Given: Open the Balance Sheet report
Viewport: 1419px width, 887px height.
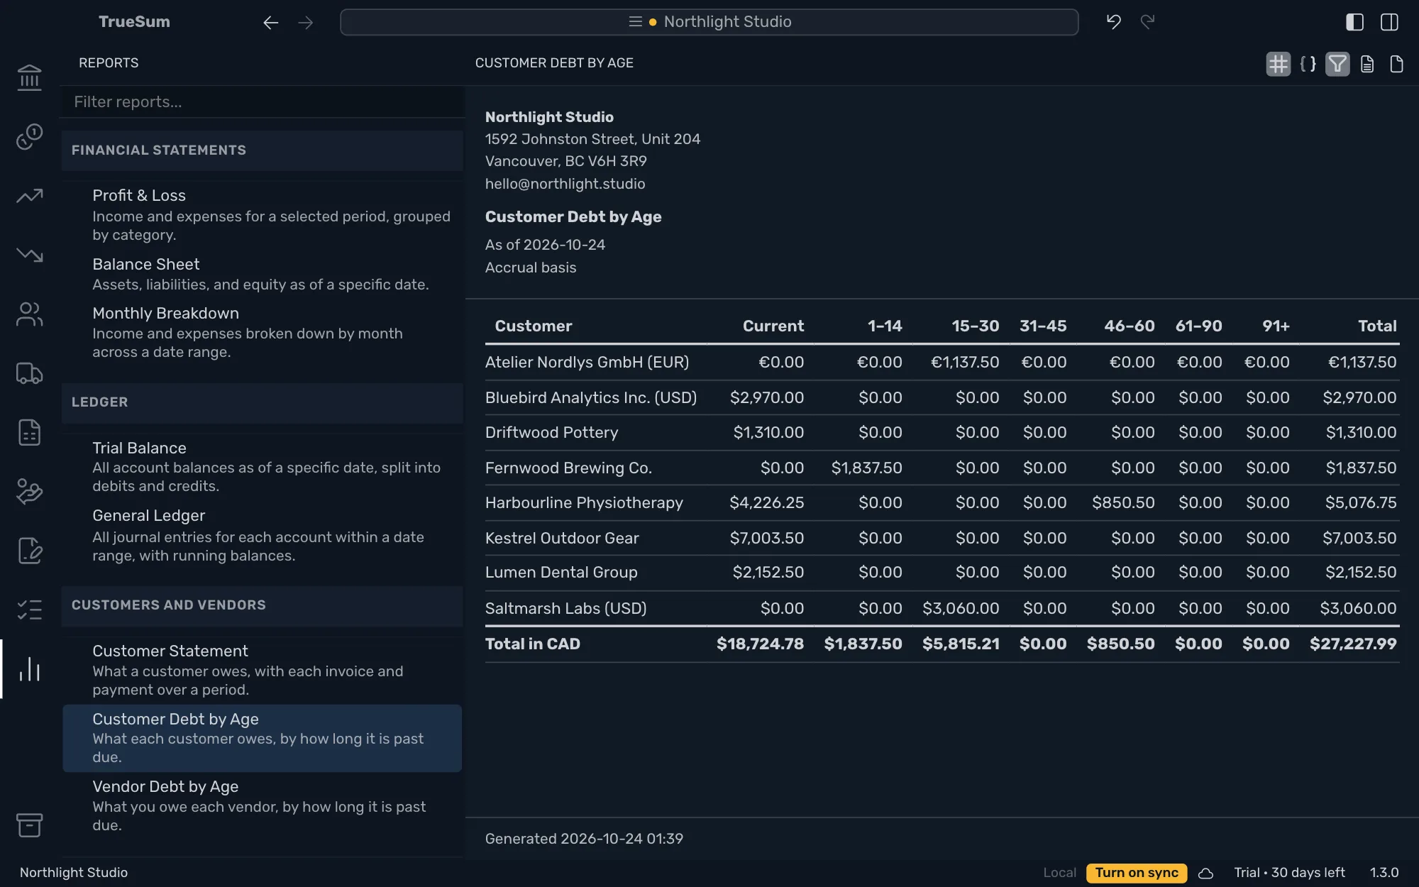Looking at the screenshot, I should [262, 274].
